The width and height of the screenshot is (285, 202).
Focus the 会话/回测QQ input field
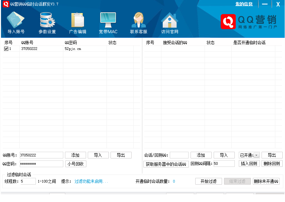tap(179, 155)
